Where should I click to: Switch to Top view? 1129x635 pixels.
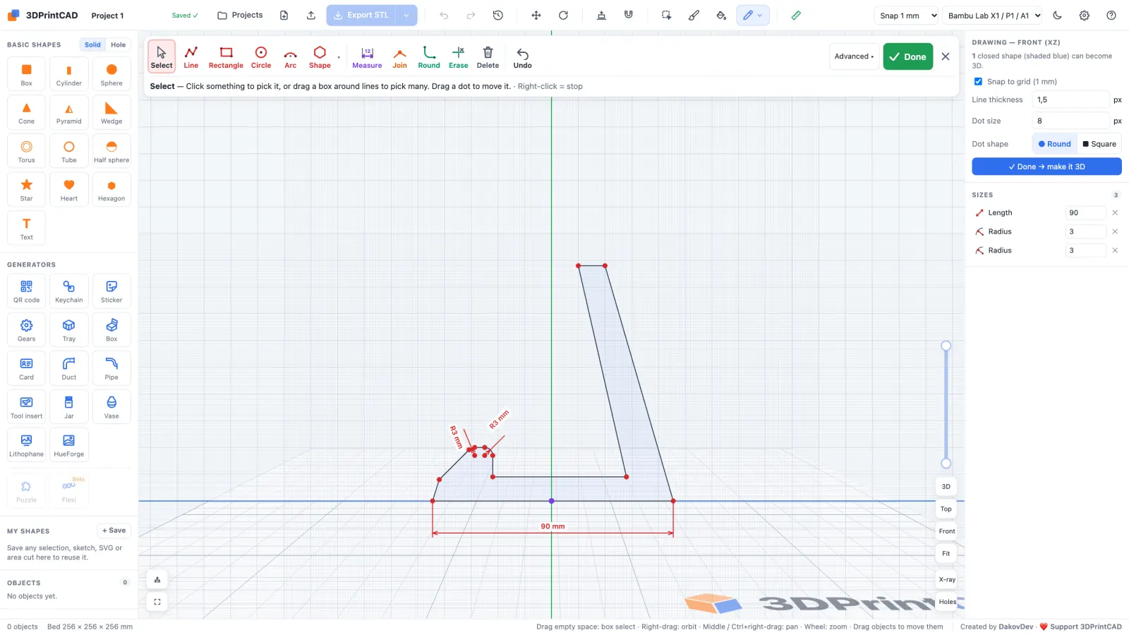point(946,509)
